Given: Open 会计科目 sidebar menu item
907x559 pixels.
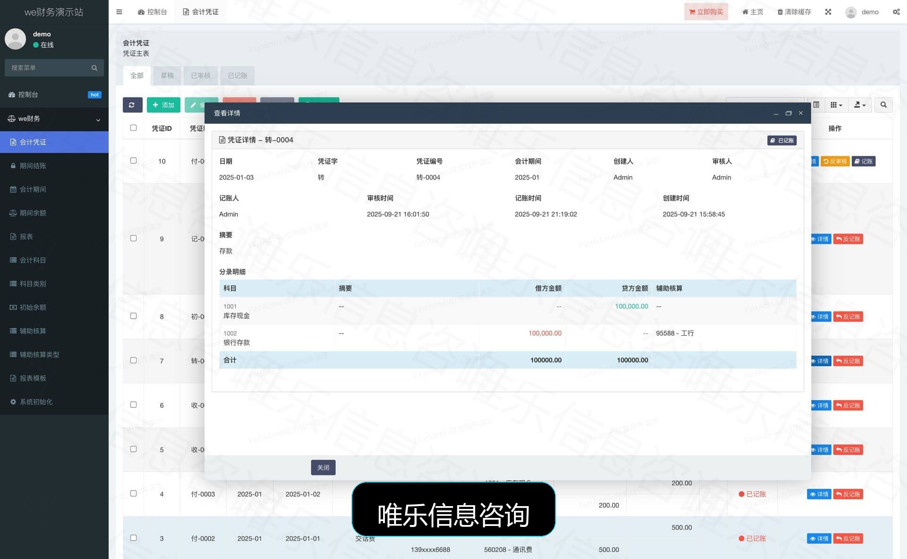Looking at the screenshot, I should pyautogui.click(x=54, y=260).
